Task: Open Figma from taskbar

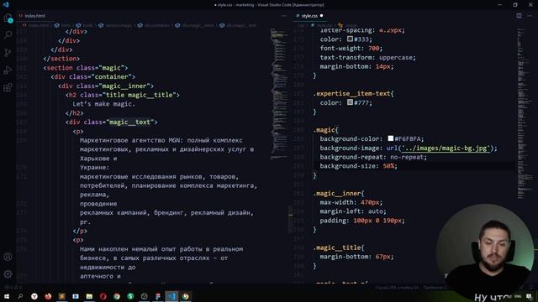Action: click(158, 296)
